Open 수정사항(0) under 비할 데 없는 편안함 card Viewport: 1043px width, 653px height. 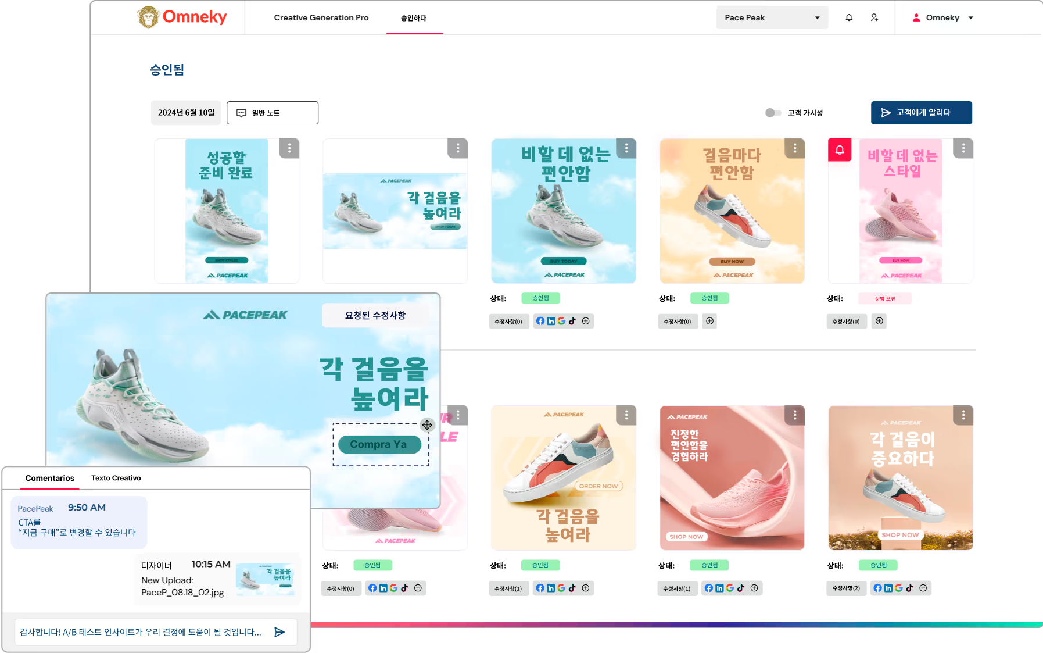[508, 322]
